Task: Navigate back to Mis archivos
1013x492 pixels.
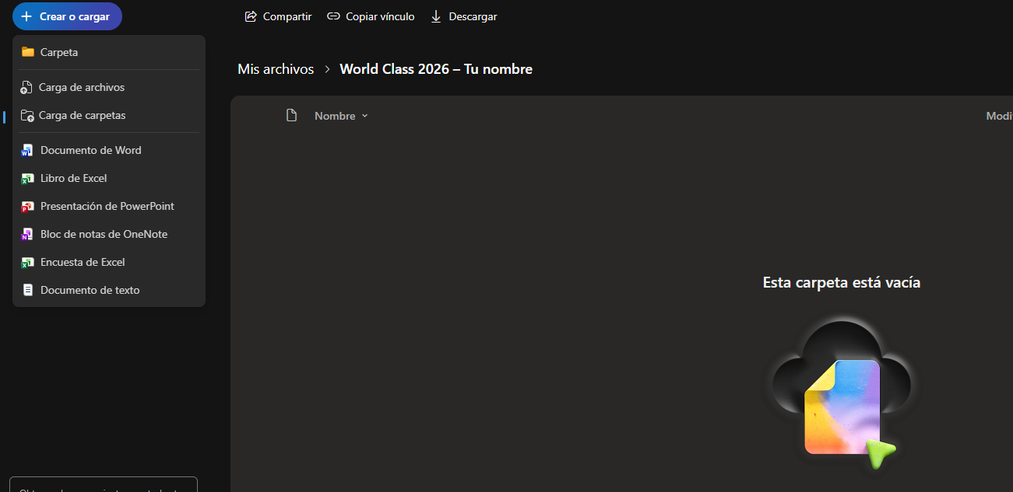Action: [275, 68]
